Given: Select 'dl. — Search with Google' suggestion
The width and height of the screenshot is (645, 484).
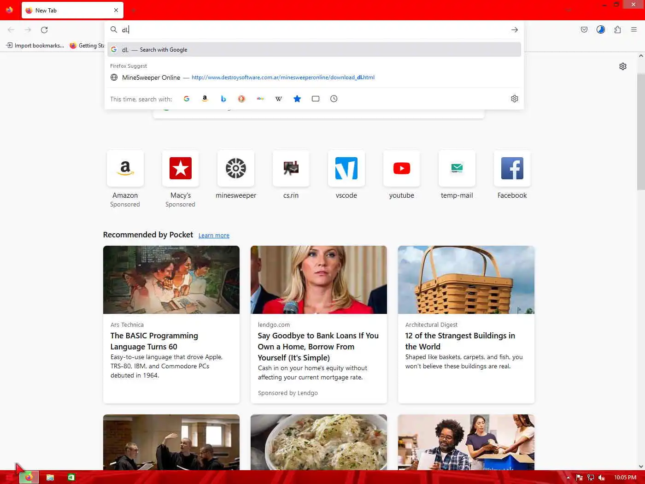Looking at the screenshot, I should (314, 50).
